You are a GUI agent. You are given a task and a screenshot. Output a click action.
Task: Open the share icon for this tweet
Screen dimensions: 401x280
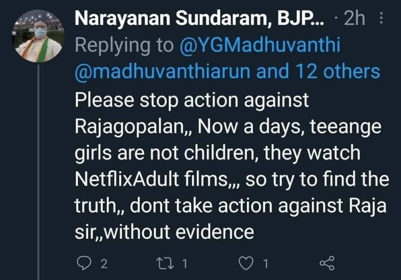(327, 264)
